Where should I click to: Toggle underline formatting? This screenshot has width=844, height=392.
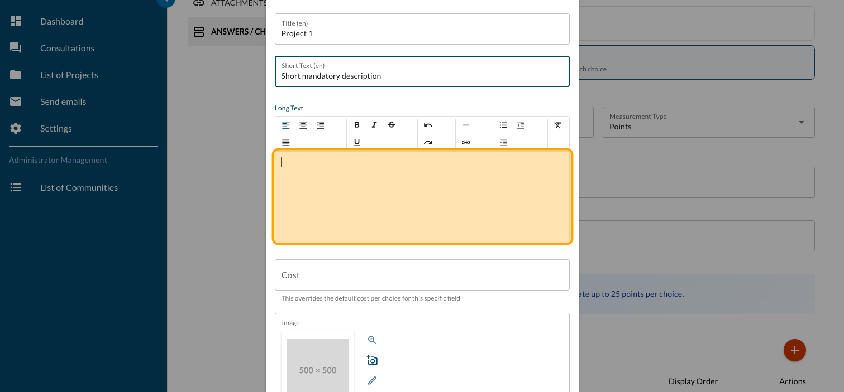357,143
